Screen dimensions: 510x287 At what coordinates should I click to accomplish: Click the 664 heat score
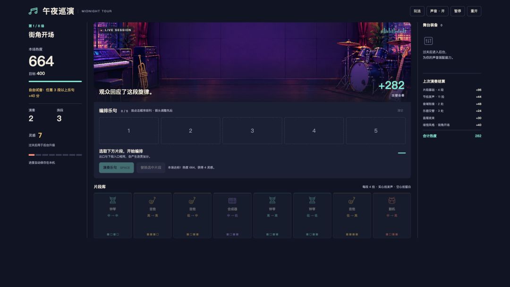41,61
